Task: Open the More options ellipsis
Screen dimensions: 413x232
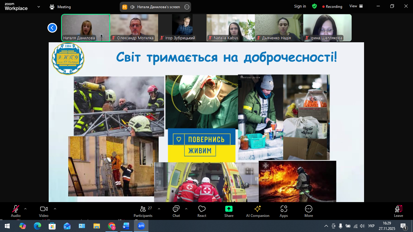Action: [308, 211]
